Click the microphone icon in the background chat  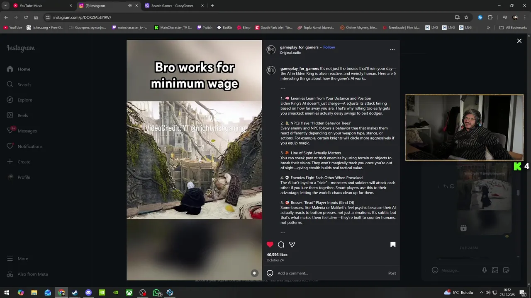pyautogui.click(x=484, y=270)
